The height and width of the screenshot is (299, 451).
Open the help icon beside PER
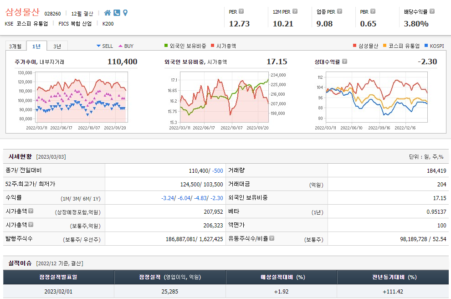click(x=241, y=11)
